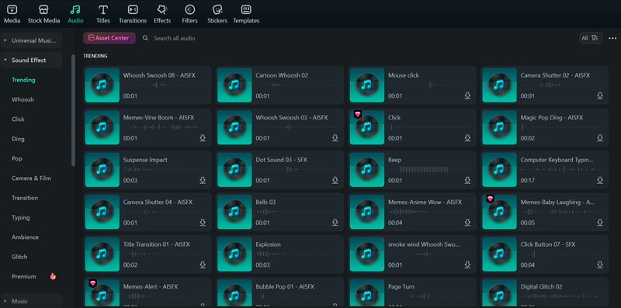This screenshot has height=308, width=621.
Task: Preview the Explosion sound thumbnail
Action: (x=234, y=254)
